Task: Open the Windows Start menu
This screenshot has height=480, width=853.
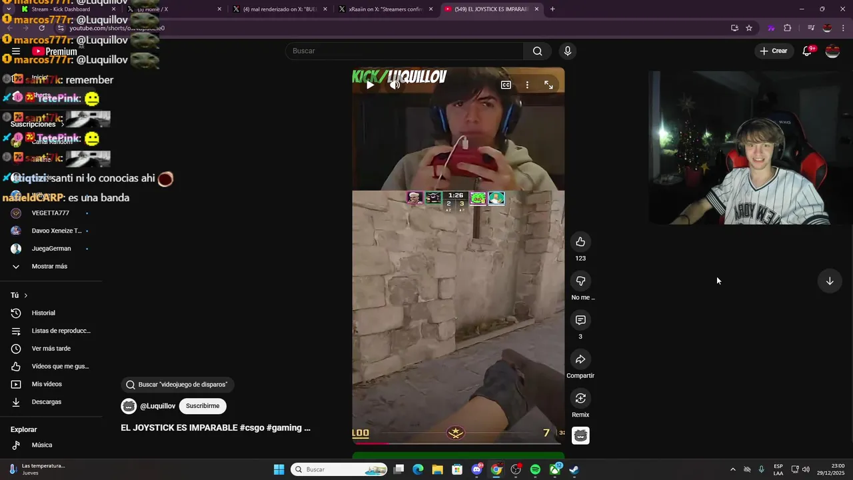Action: [279, 469]
